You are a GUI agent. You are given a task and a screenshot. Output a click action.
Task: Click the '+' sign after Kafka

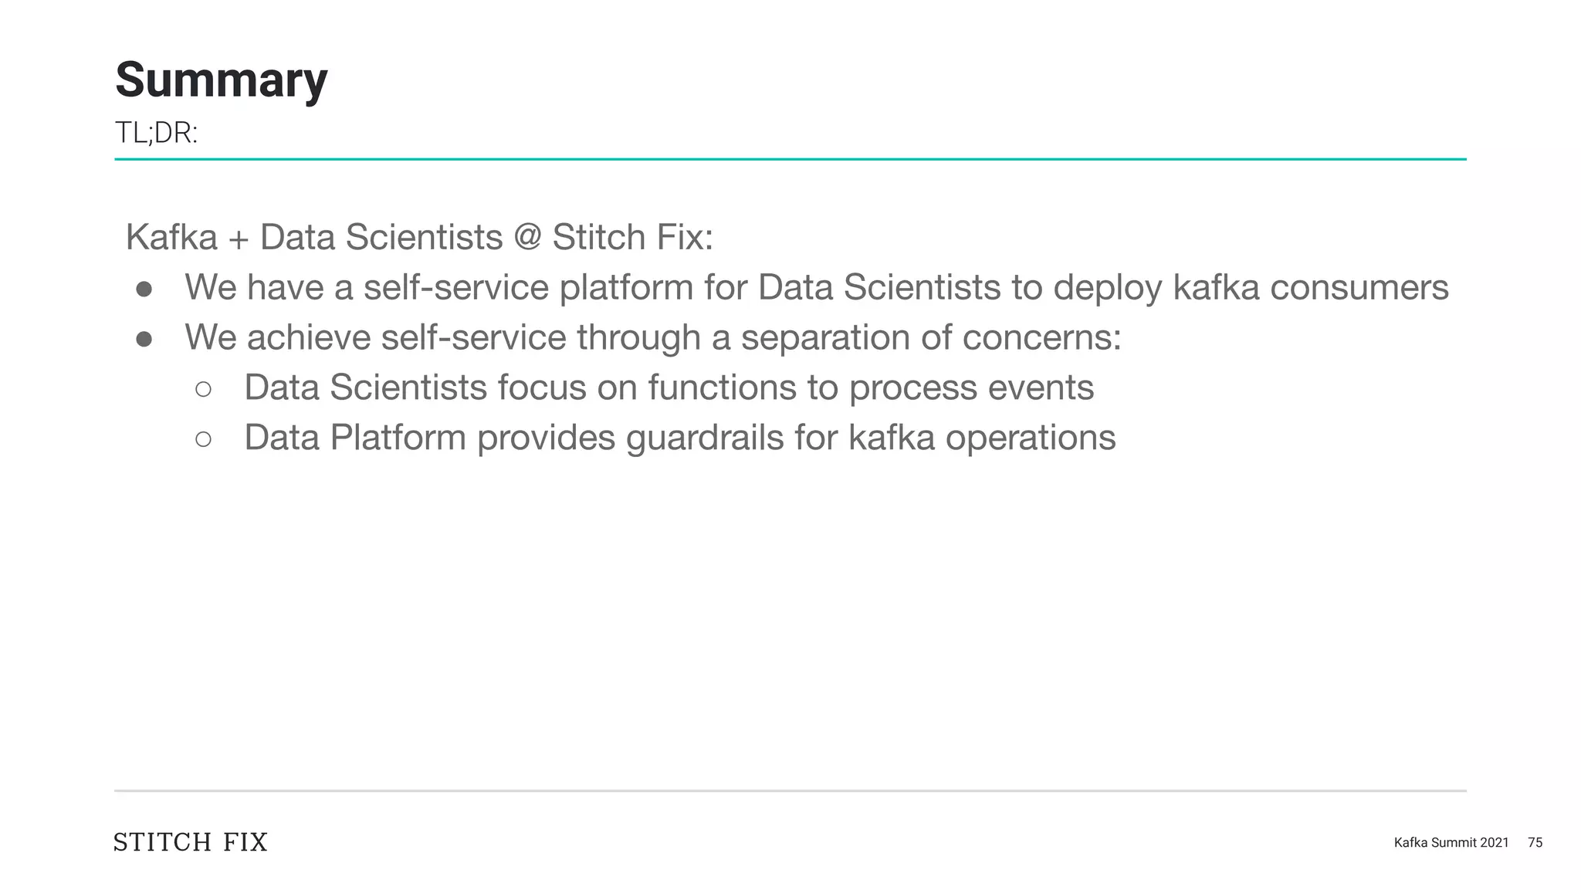point(239,239)
